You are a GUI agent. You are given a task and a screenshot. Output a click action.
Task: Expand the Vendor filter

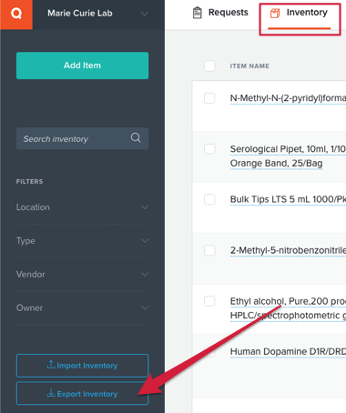click(82, 275)
